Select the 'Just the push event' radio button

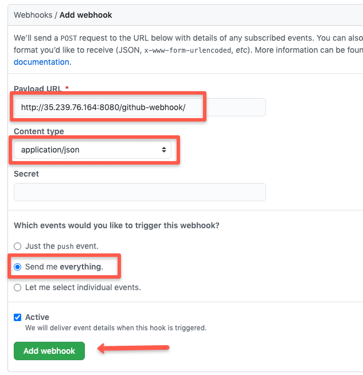18,246
